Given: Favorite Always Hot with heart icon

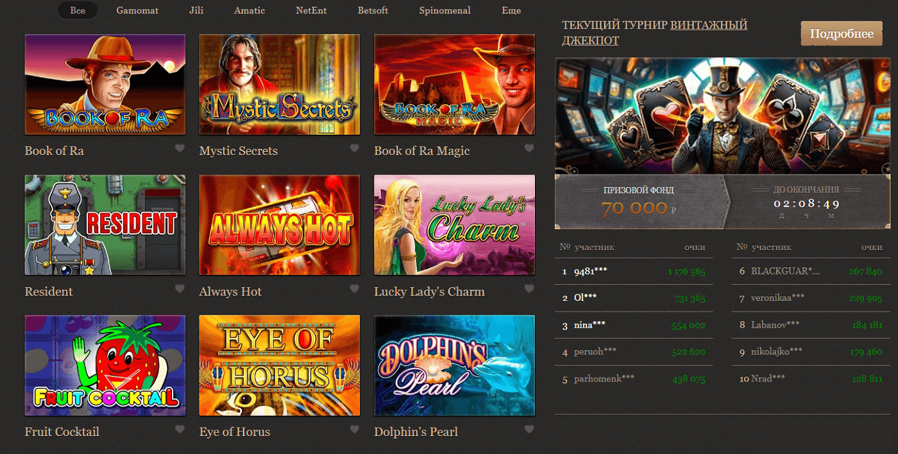Looking at the screenshot, I should [x=354, y=289].
